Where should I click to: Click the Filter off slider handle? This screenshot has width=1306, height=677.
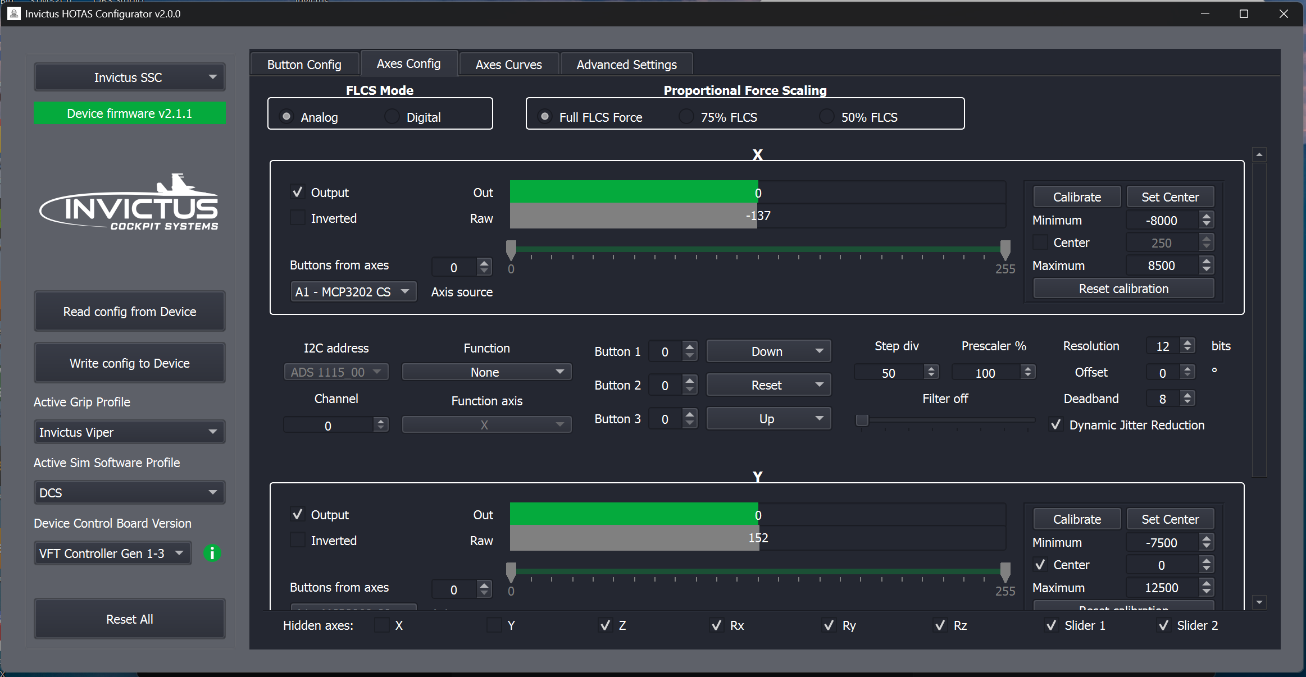(862, 420)
